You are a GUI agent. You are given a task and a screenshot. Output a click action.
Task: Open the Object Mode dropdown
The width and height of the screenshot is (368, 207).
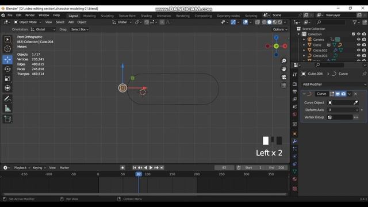click(28, 22)
